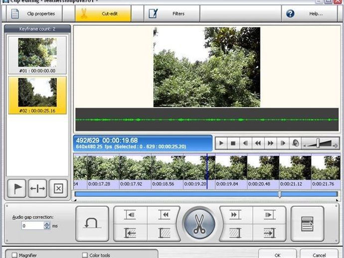Screen dimensions: 344x258
Task: Open the cut list button
Action: (x=308, y=224)
